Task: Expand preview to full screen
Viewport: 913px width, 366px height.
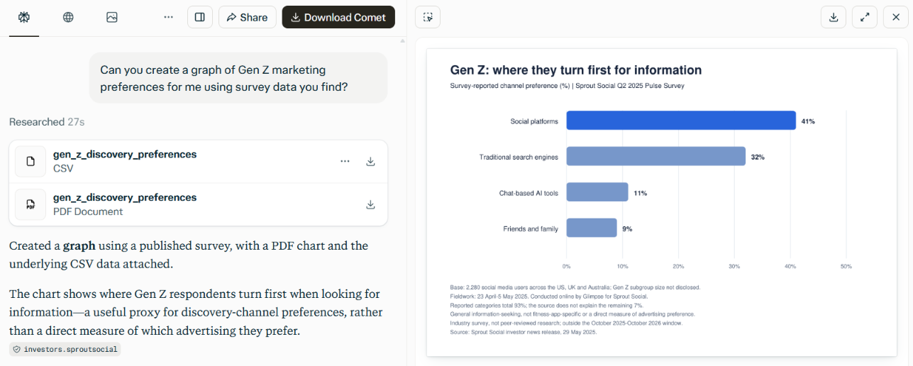Action: click(865, 17)
